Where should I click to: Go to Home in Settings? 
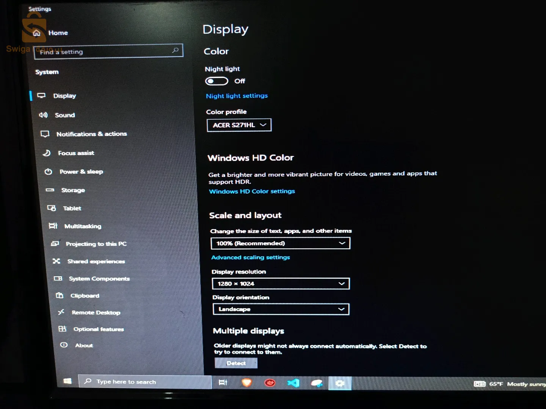58,33
